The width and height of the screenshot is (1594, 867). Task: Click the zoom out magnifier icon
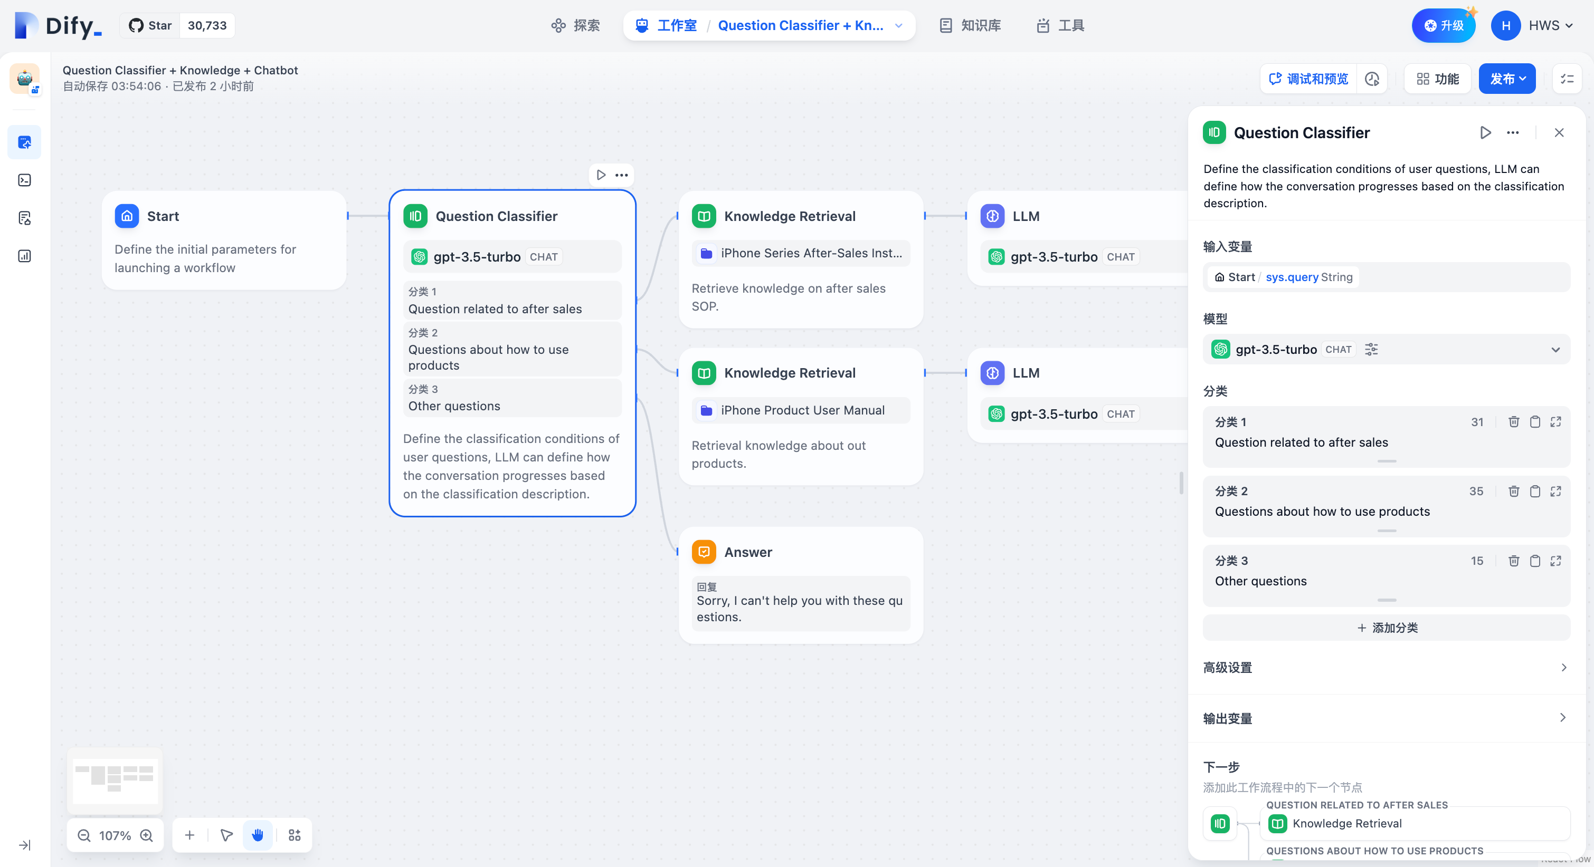pyautogui.click(x=84, y=835)
